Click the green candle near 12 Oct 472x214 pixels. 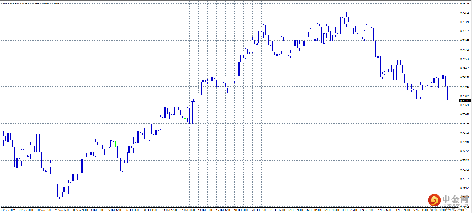point(185,119)
